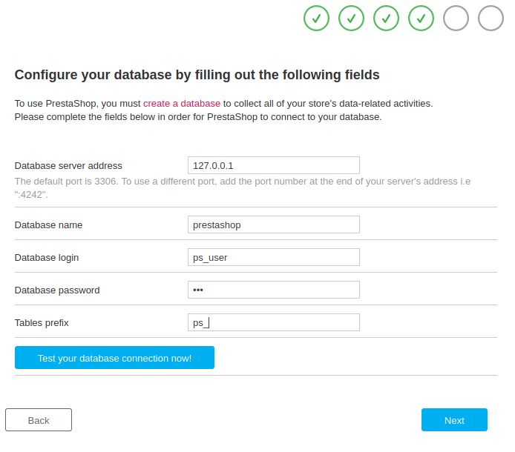This screenshot has height=452, width=515.
Task: Click the 'Database password' label
Action: 57,290
